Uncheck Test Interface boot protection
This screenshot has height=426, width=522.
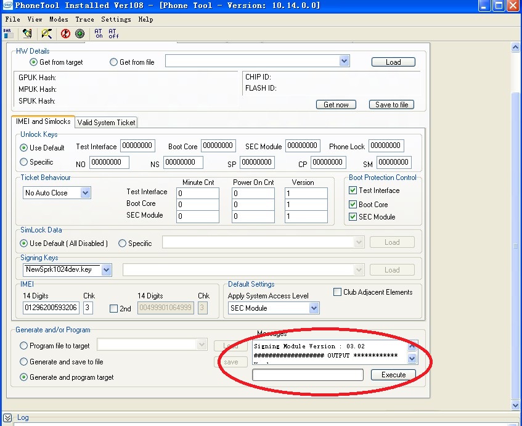[353, 191]
